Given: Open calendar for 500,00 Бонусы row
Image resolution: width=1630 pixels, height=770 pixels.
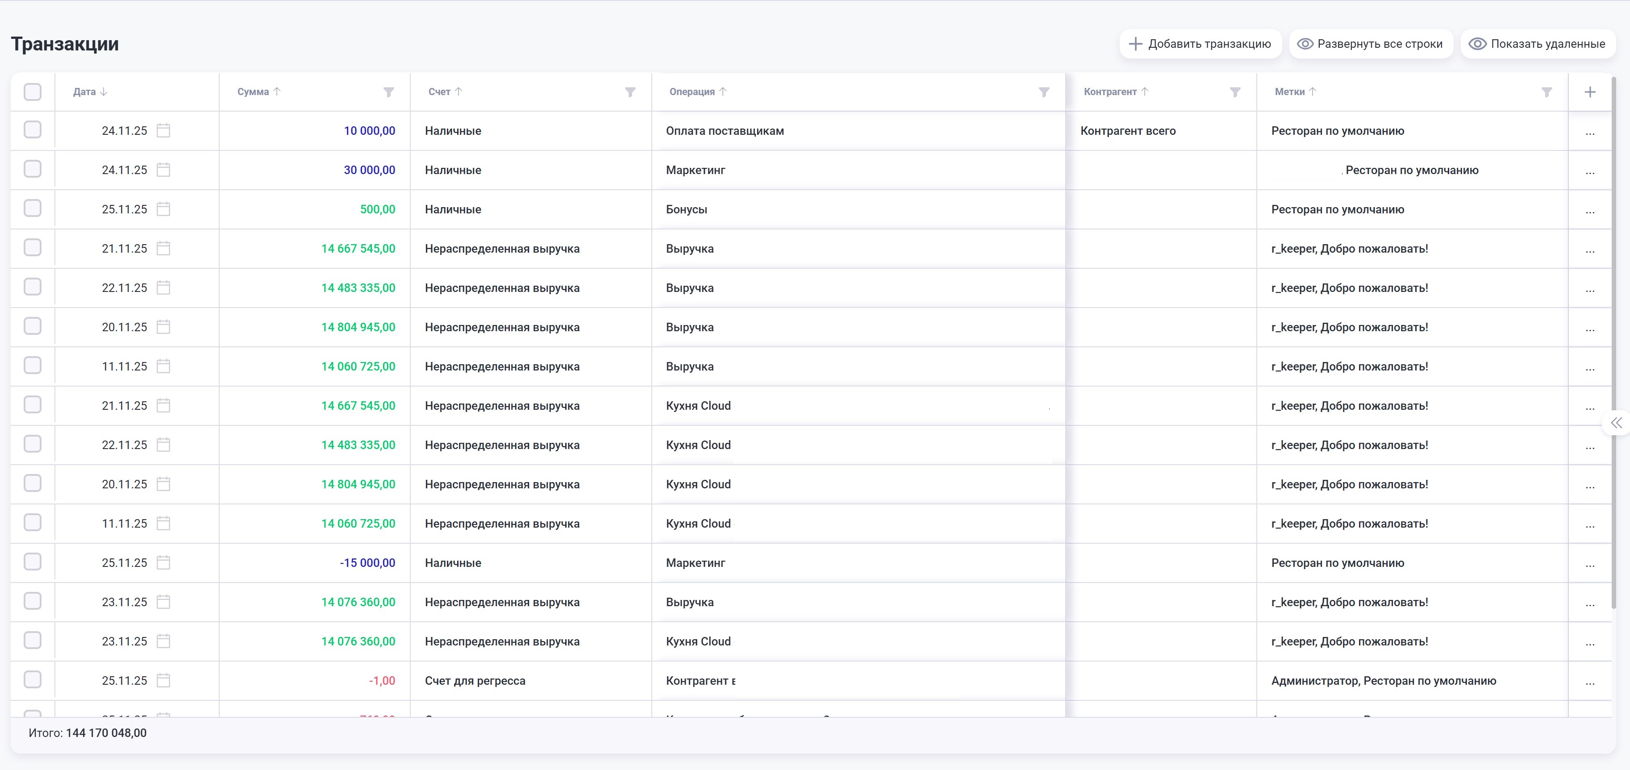Looking at the screenshot, I should coord(163,209).
